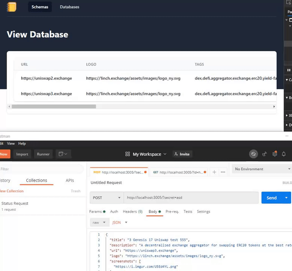Click the satellite capture requests icon
Screen dimensions: 292x271
(265, 154)
